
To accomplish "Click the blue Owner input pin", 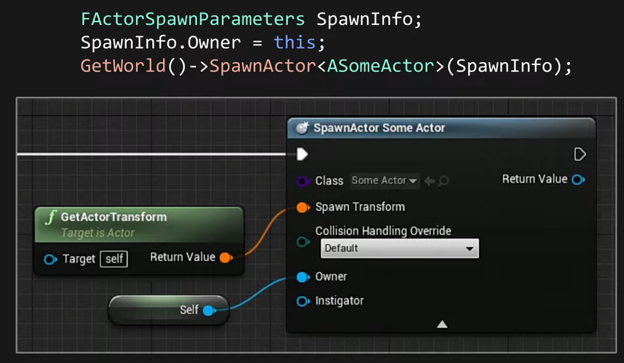I will point(303,277).
